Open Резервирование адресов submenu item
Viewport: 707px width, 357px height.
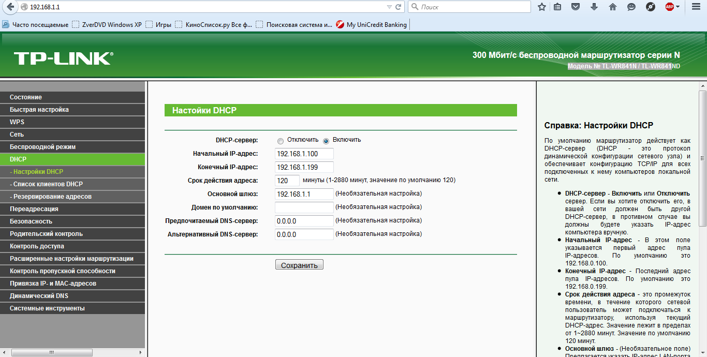(x=72, y=197)
